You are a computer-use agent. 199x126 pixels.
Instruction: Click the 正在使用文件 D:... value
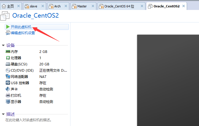click(53, 71)
